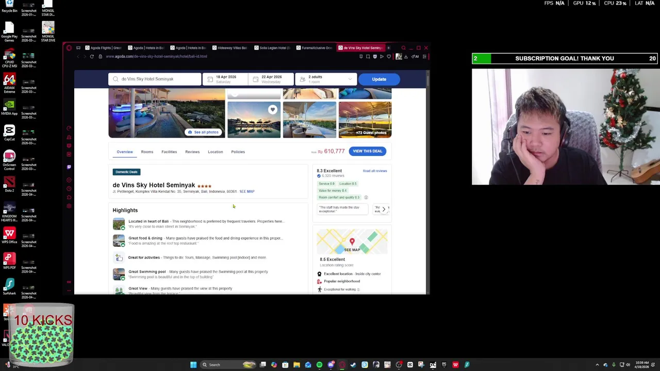Screen dimensions: 660x371
Task: Click See all photos button
Action: coord(203,132)
